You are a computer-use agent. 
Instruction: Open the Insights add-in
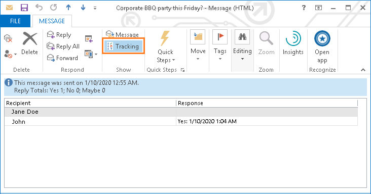pyautogui.click(x=293, y=43)
